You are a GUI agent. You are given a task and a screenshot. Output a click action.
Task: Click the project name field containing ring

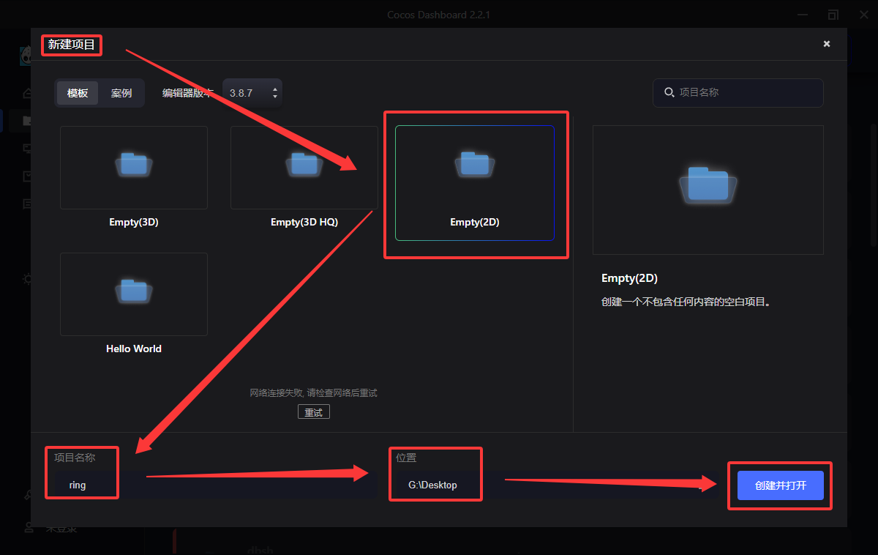pyautogui.click(x=216, y=485)
